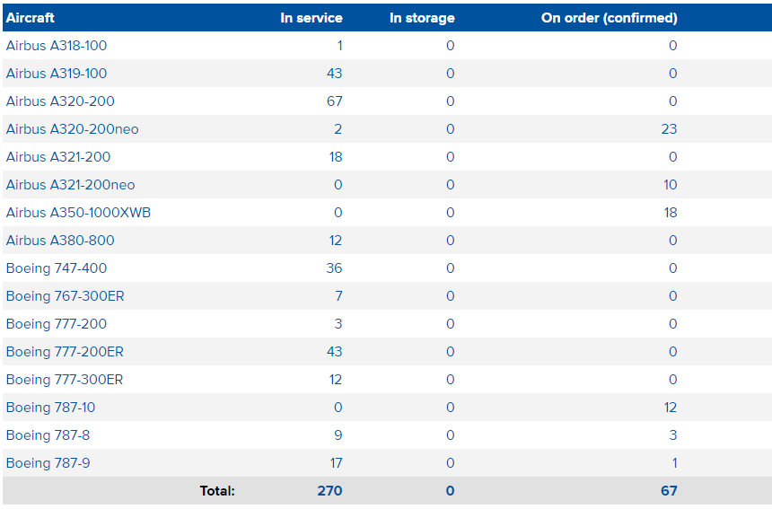Open the Boeing 777-300ER link
The image size is (772, 509).
pyautogui.click(x=65, y=380)
